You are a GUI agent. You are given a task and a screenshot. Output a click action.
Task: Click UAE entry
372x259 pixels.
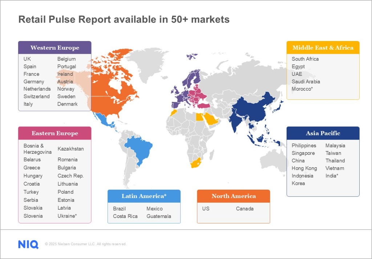coord(297,74)
